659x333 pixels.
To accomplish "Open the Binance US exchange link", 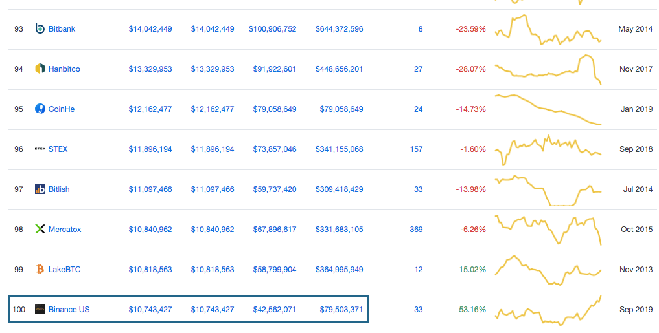I will coord(69,310).
